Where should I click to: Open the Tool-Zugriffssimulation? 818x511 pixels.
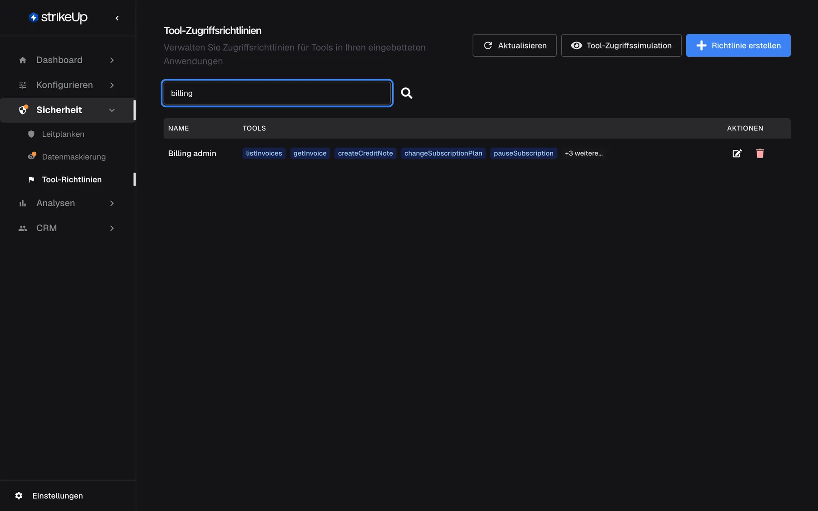(x=621, y=45)
